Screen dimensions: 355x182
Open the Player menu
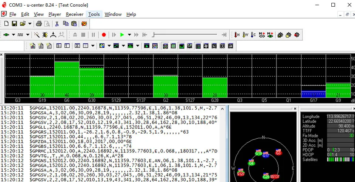[55, 14]
